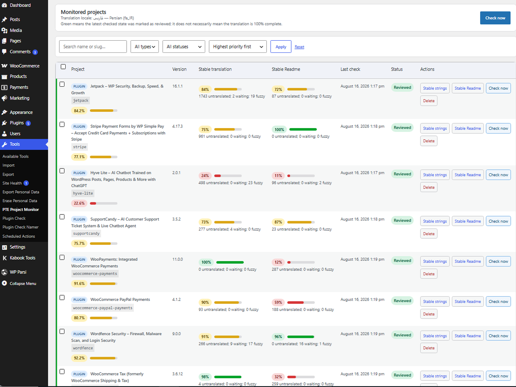516x387 pixels.
Task: Click the Payments dollar icon
Action: tap(4, 87)
